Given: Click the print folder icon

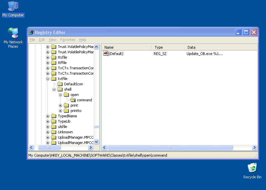Looking at the screenshot, I should [66, 105].
